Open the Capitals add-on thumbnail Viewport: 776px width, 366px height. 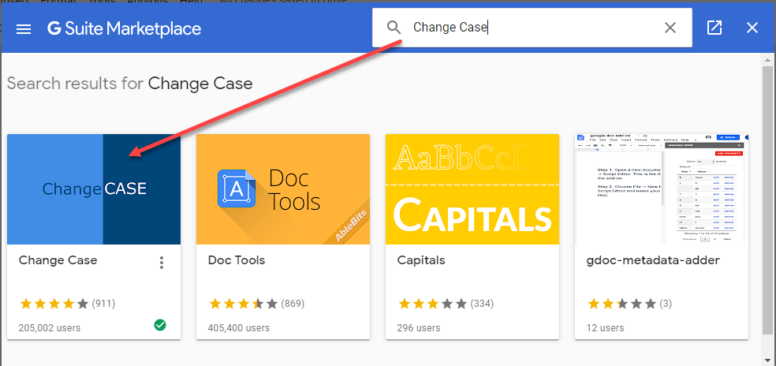click(472, 189)
